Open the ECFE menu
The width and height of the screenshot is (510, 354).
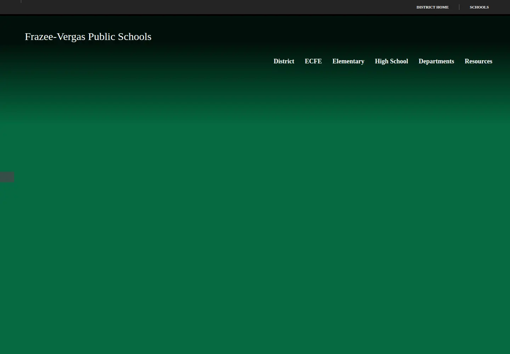point(313,61)
